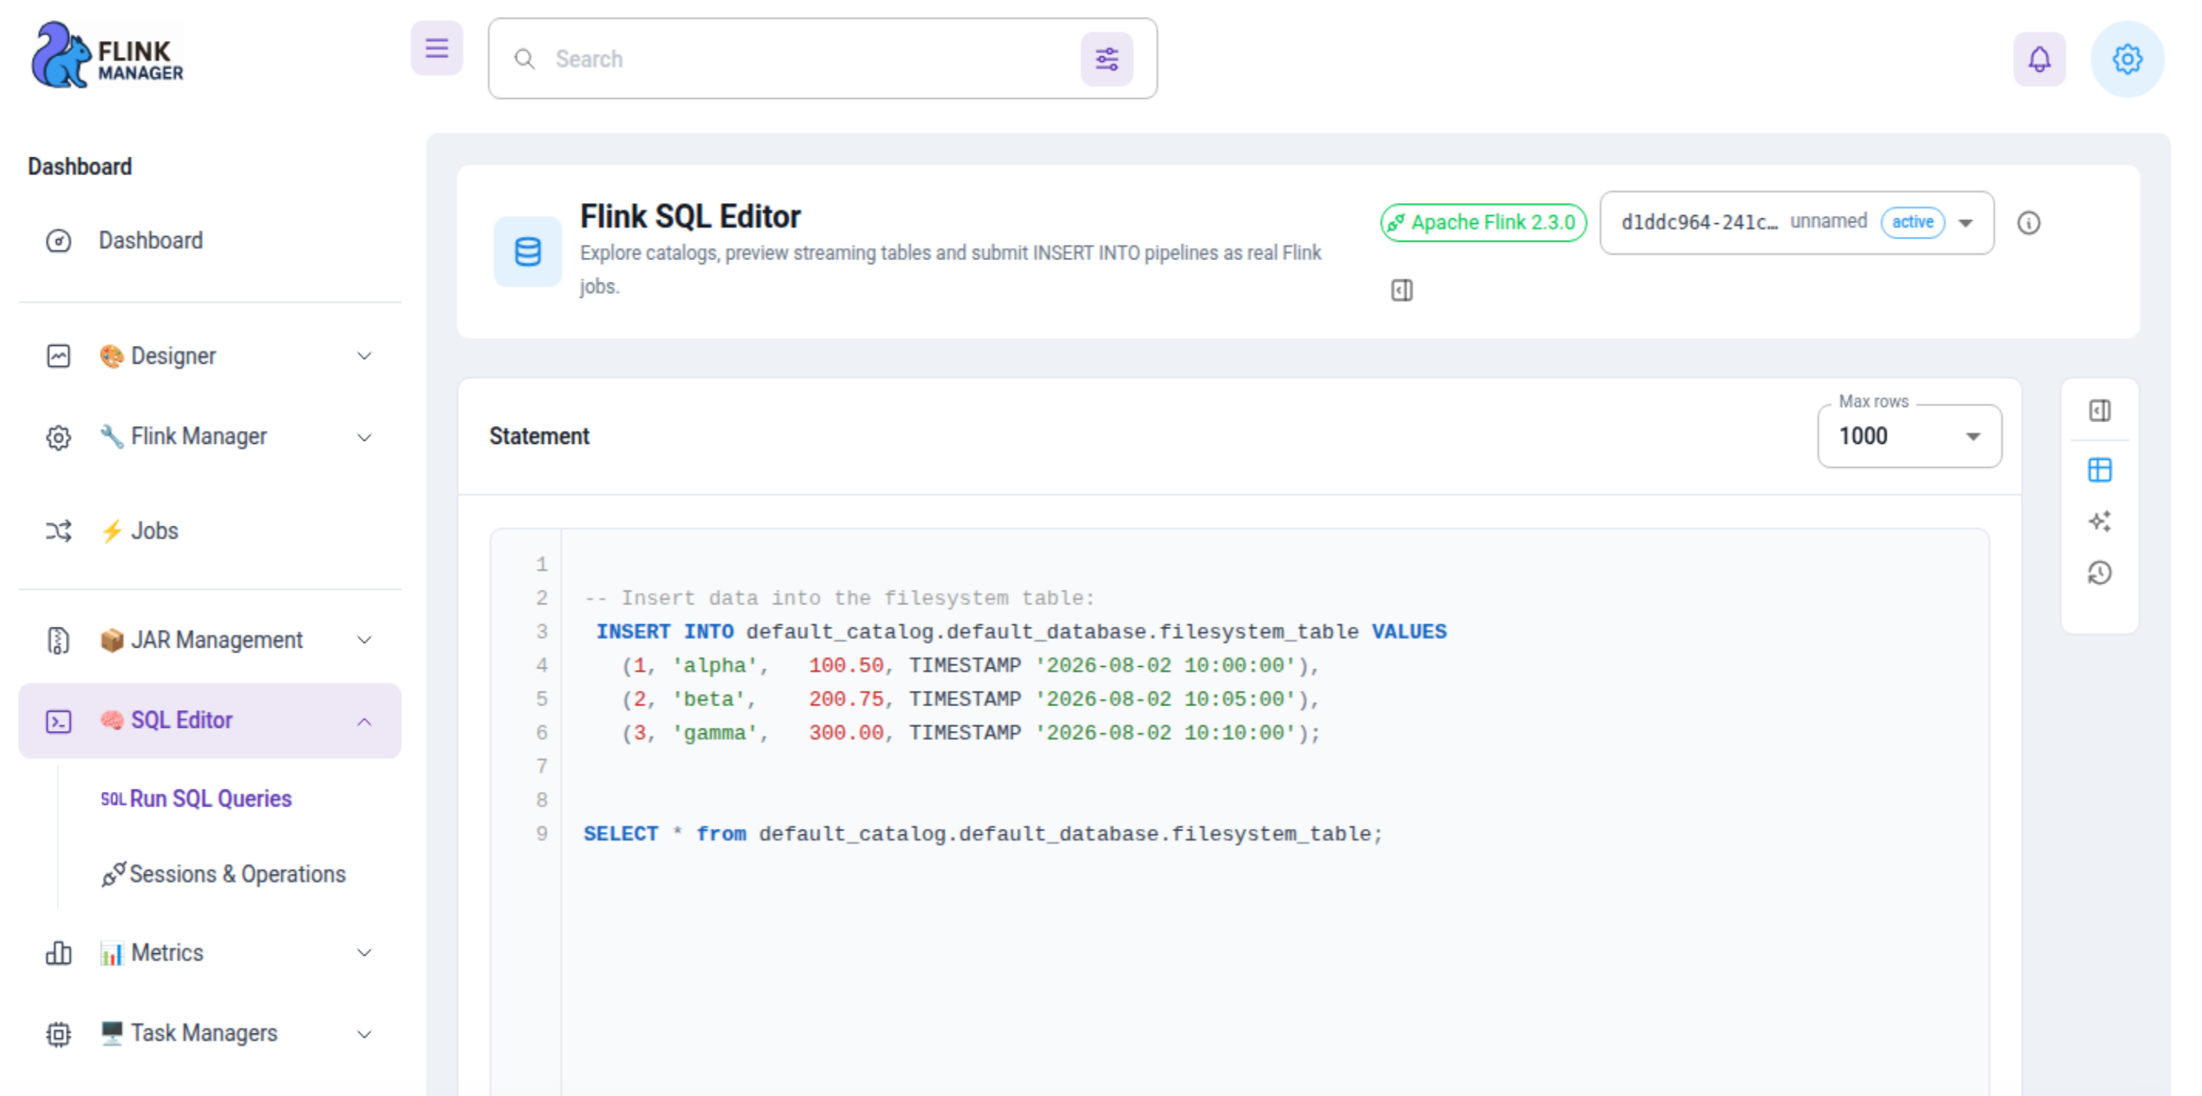This screenshot has width=2202, height=1096.
Task: Collapse the SQL Editor menu chevron
Action: pyautogui.click(x=364, y=721)
